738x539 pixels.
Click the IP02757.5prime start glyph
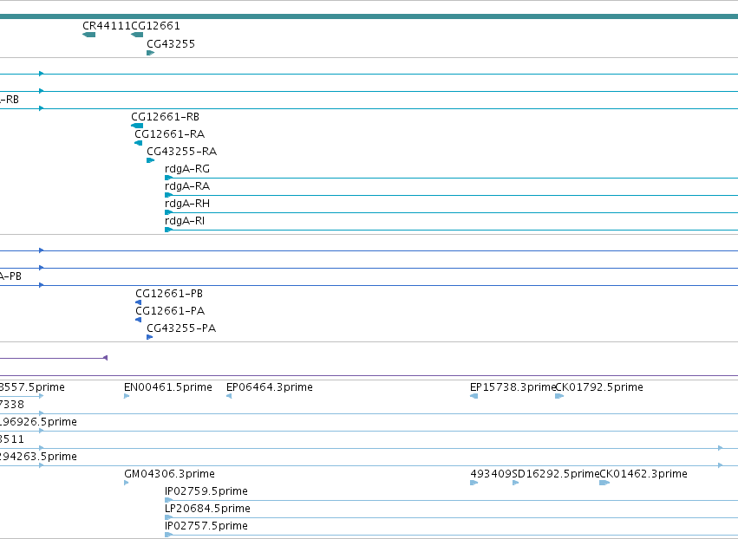[168, 535]
